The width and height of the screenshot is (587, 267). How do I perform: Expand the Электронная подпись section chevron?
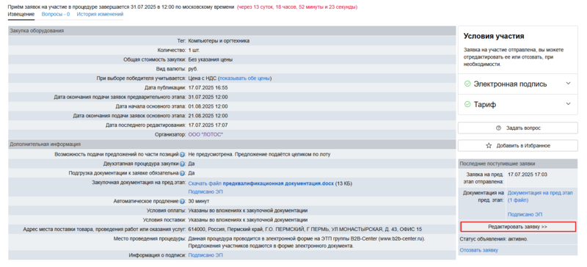(x=568, y=84)
